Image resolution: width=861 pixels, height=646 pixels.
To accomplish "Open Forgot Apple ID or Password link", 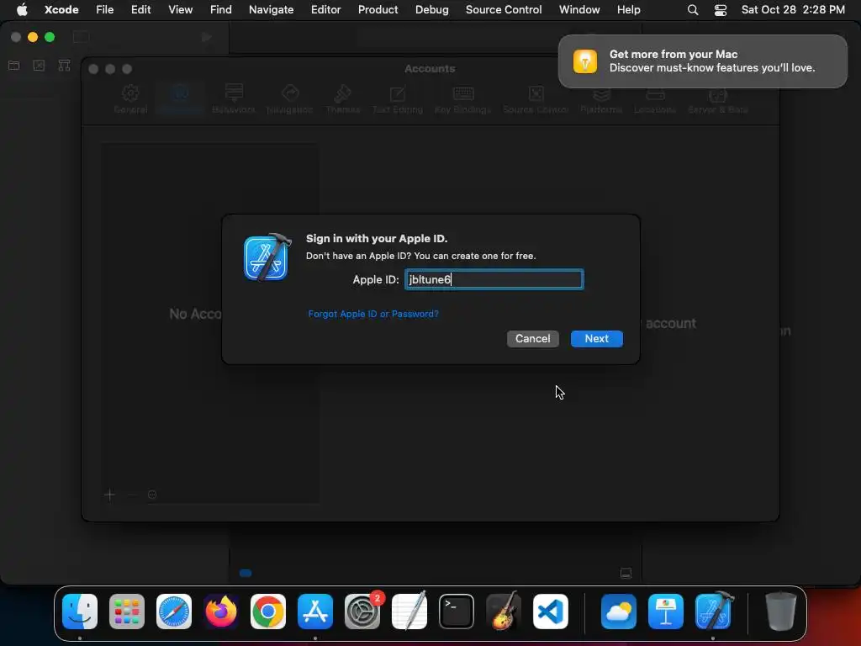I will point(373,314).
